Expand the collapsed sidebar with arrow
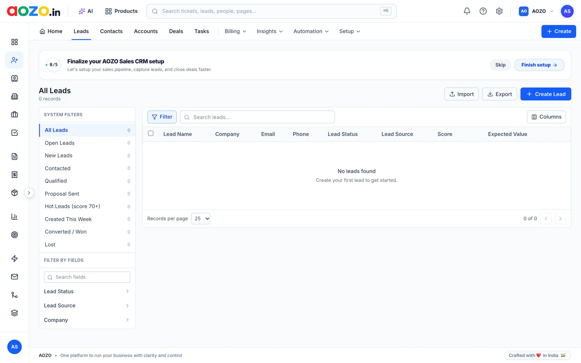The width and height of the screenshot is (581, 363). click(29, 193)
